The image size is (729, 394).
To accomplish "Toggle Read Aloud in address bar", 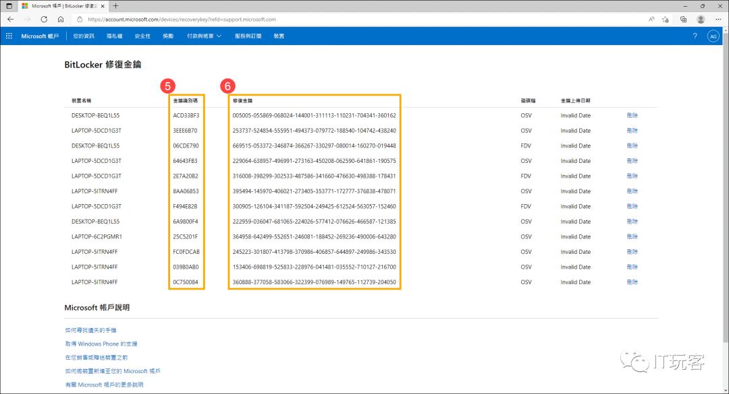I will pos(651,20).
